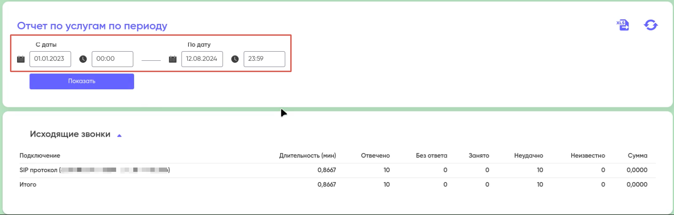The image size is (674, 215).
Task: Click the calendar icon for end date
Action: pyautogui.click(x=173, y=59)
